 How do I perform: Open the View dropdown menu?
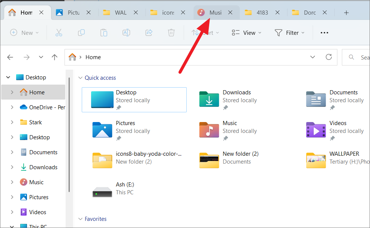(246, 33)
